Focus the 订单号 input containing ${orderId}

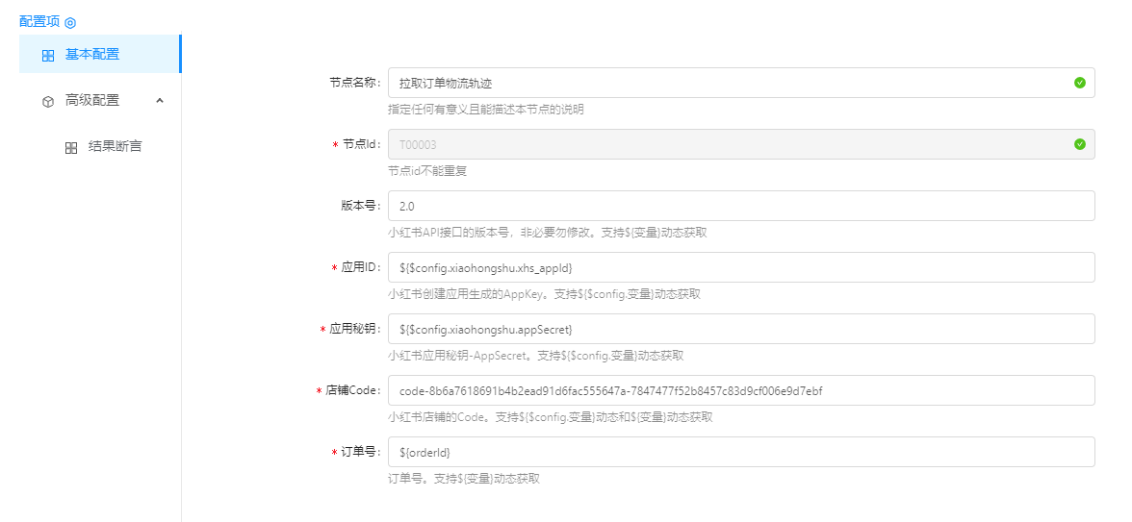pos(741,452)
